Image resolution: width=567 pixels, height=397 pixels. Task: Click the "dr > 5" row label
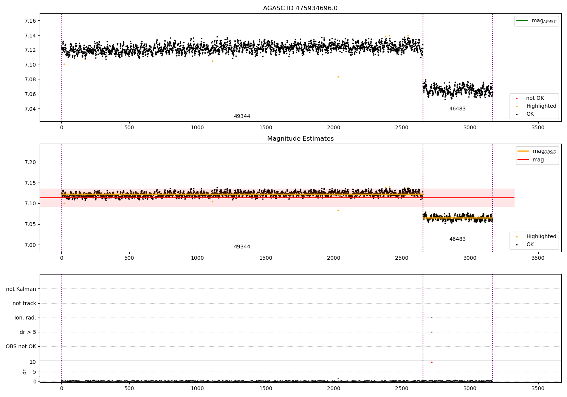[x=28, y=332]
